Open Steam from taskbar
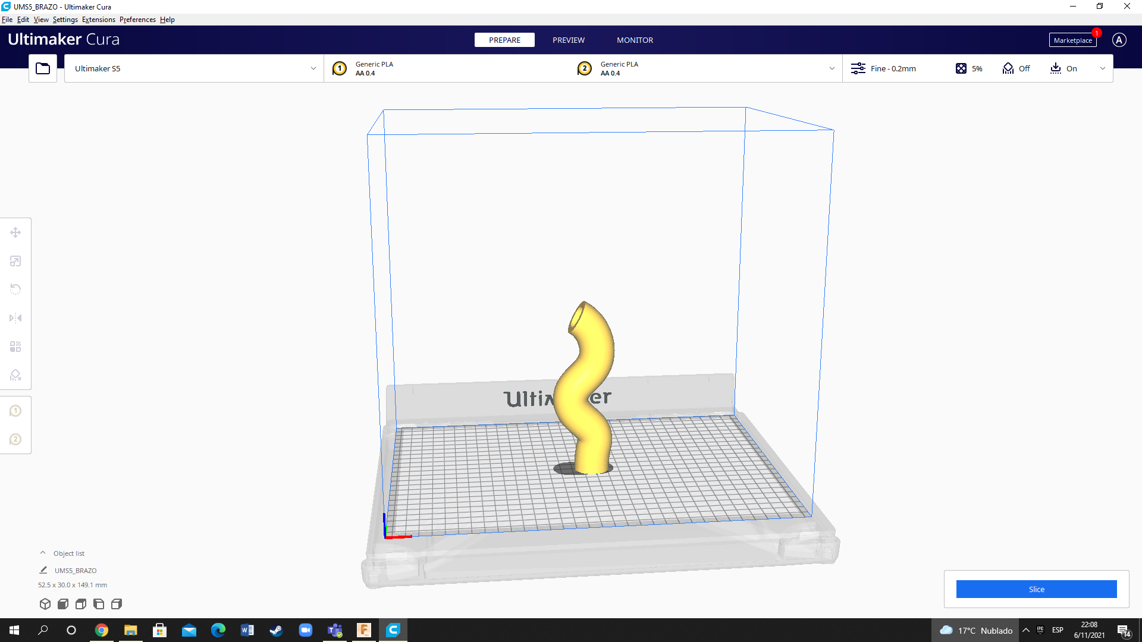Image resolution: width=1142 pixels, height=642 pixels. 277,630
